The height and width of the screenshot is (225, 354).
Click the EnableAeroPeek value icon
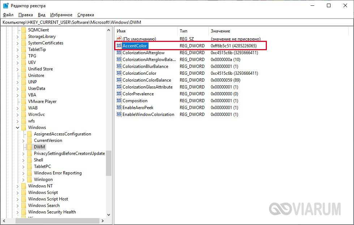point(119,108)
